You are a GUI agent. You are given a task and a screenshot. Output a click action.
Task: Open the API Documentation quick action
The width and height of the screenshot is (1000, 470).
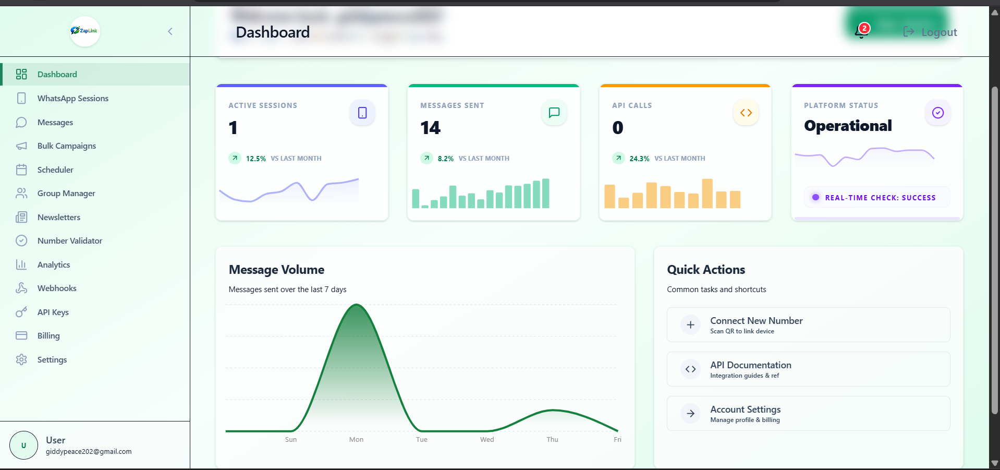[808, 369]
